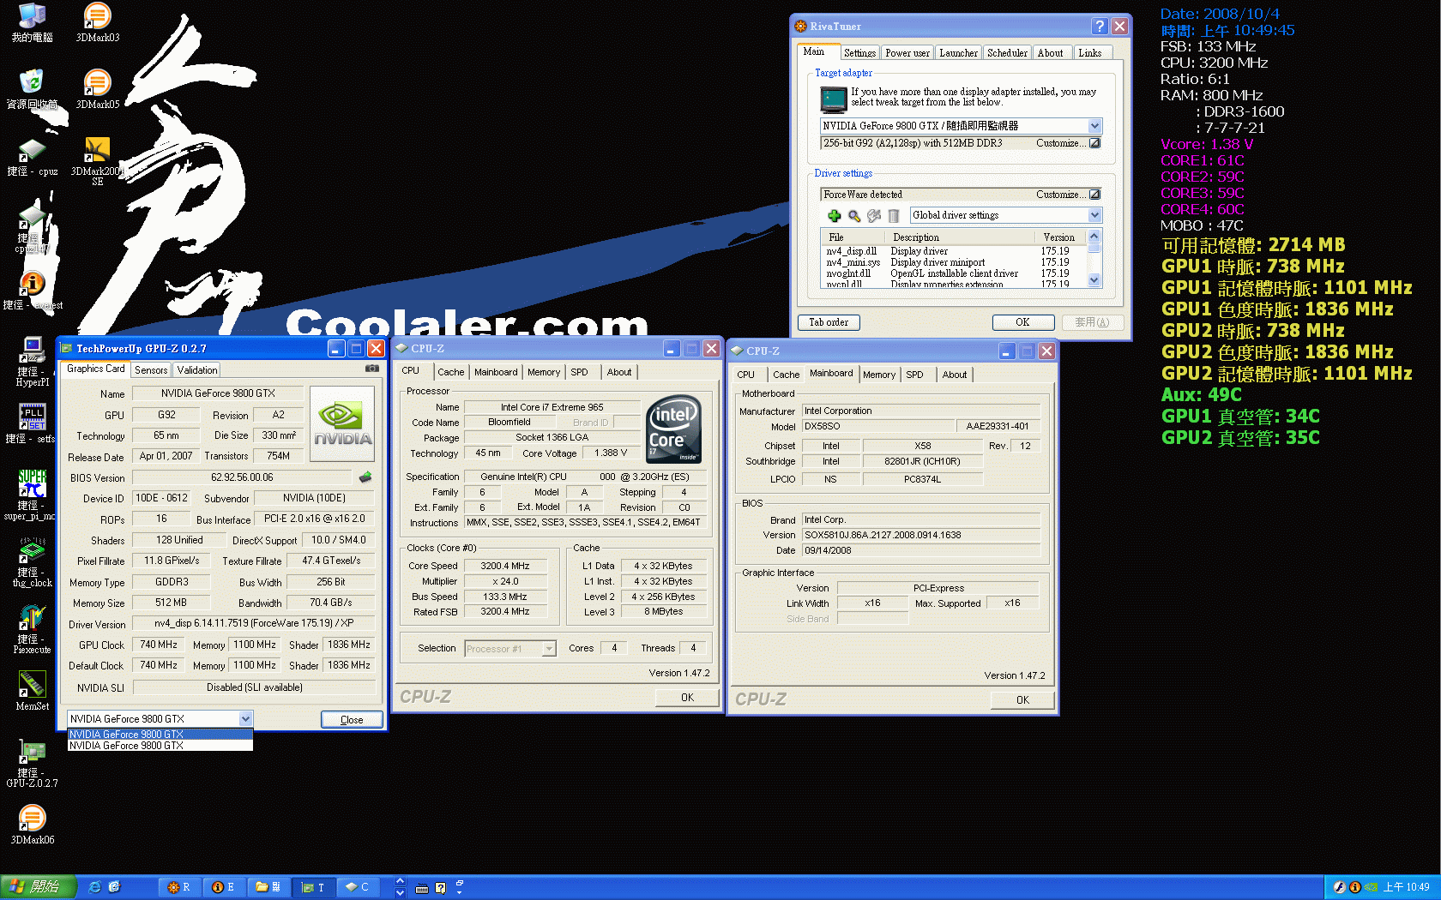Open the GPU-Z Sensors tab
The height and width of the screenshot is (900, 1441).
click(x=151, y=370)
